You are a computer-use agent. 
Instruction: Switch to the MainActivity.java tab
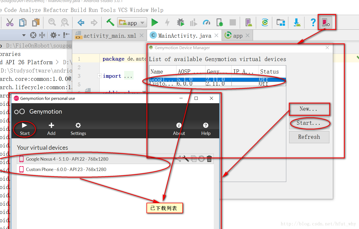click(185, 36)
